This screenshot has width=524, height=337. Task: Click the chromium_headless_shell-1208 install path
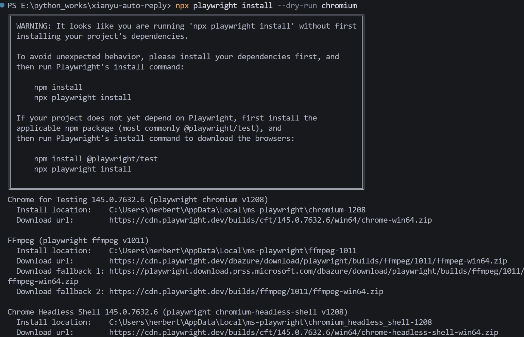270,322
